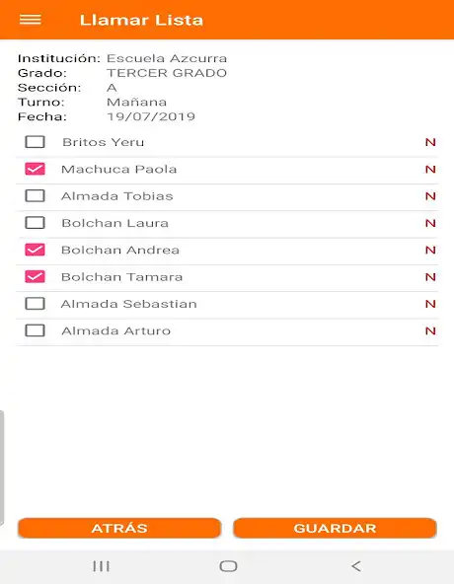This screenshot has width=454, height=584.
Task: Click the ATRÁS button
Action: (x=119, y=528)
